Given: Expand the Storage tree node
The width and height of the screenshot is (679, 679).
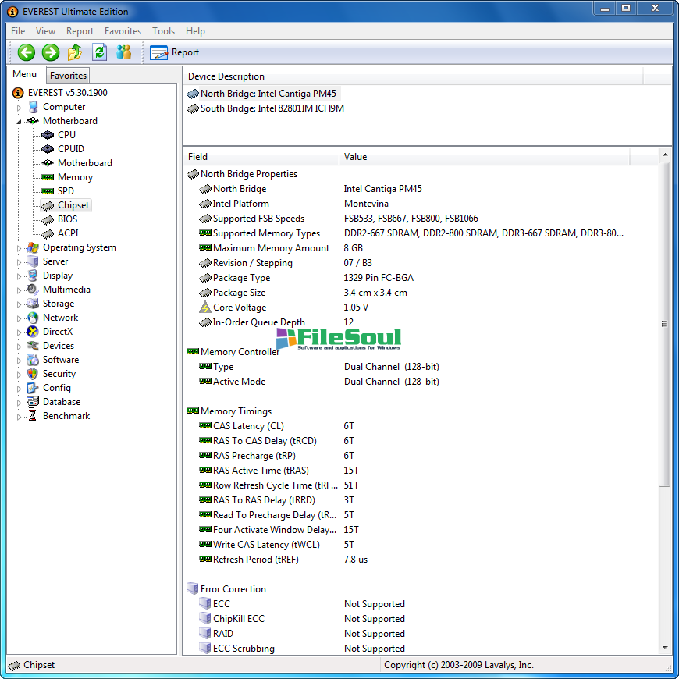Looking at the screenshot, I should (x=20, y=304).
